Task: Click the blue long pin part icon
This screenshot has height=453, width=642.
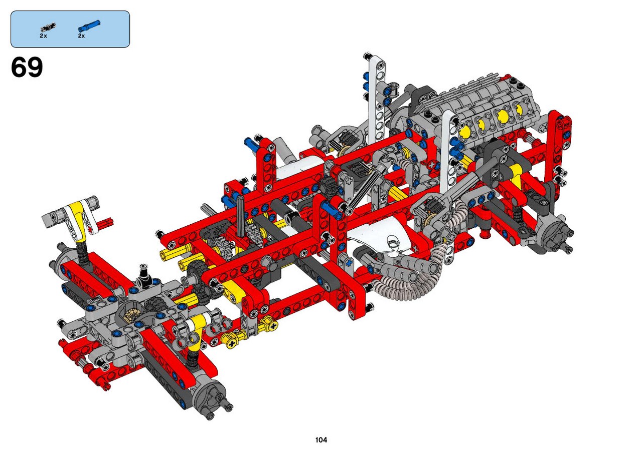Action: pos(89,26)
